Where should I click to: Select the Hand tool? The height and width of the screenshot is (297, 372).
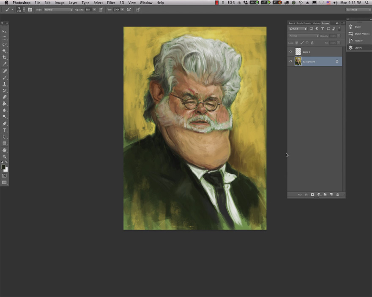(4, 150)
